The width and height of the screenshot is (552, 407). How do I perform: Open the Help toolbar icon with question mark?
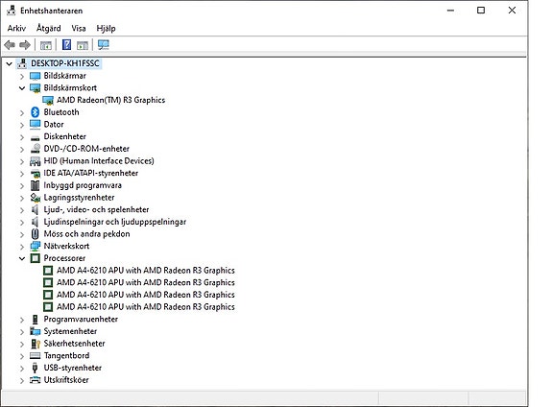(x=66, y=45)
